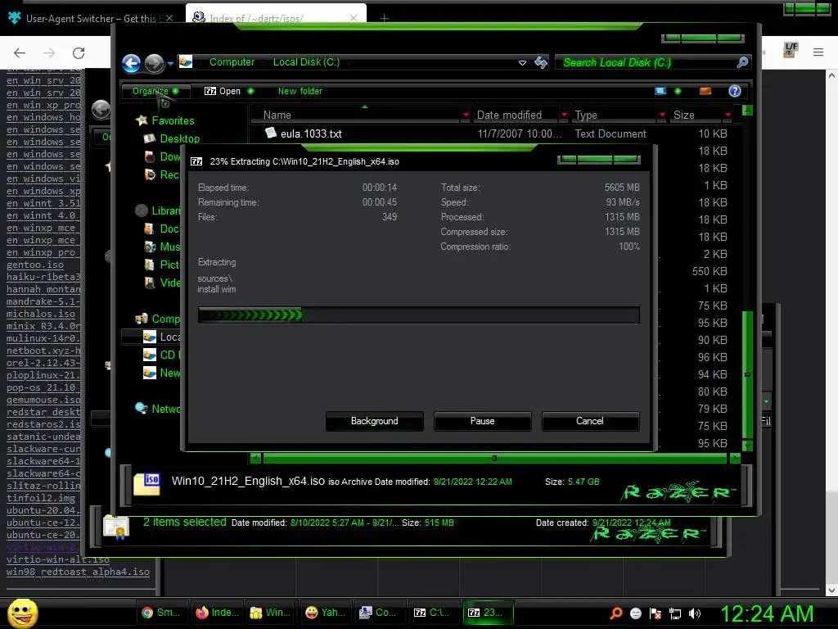Go back in the Explorer window

(131, 63)
